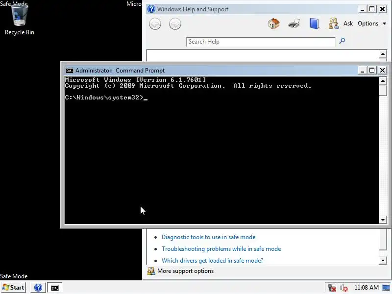This screenshot has height=294, width=392.
Task: Click the network tray icon
Action: tap(332, 288)
